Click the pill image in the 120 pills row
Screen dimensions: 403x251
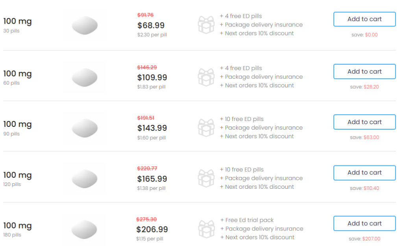tap(85, 178)
